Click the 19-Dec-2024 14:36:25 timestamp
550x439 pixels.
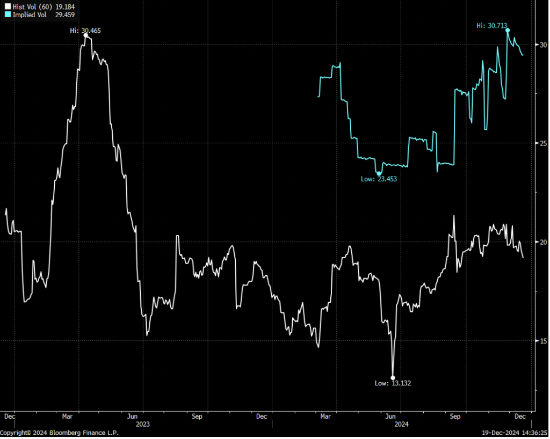pyautogui.click(x=515, y=433)
